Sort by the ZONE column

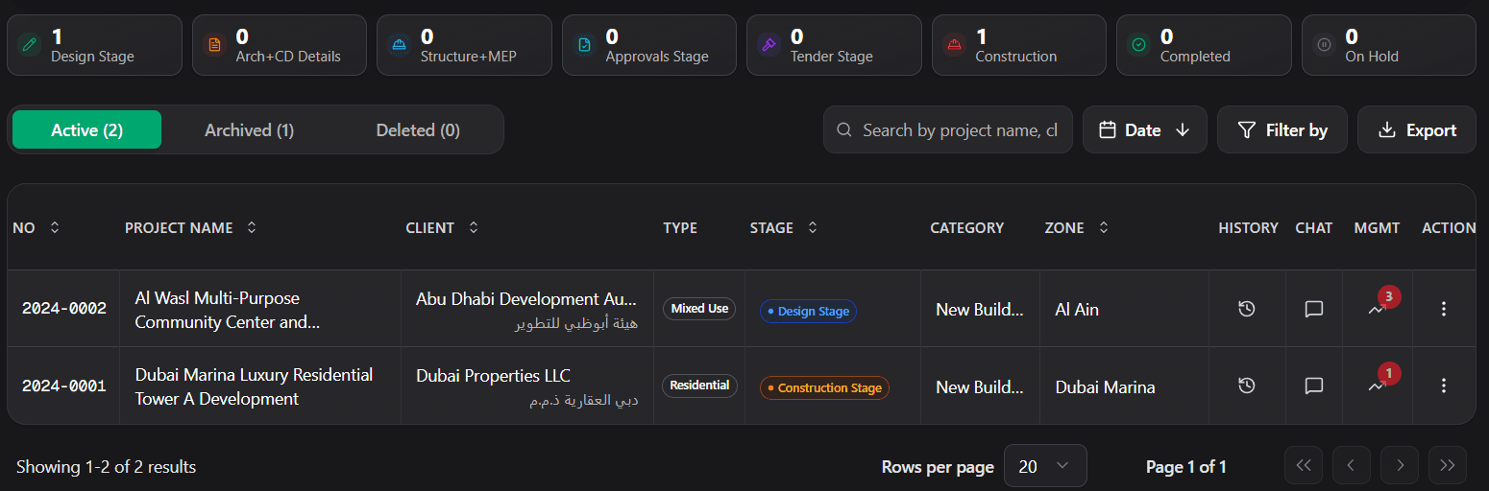pyautogui.click(x=1104, y=227)
